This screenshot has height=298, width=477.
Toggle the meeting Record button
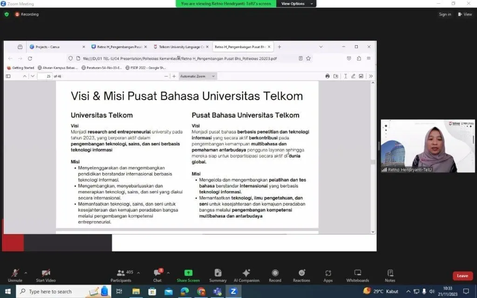pos(275,275)
